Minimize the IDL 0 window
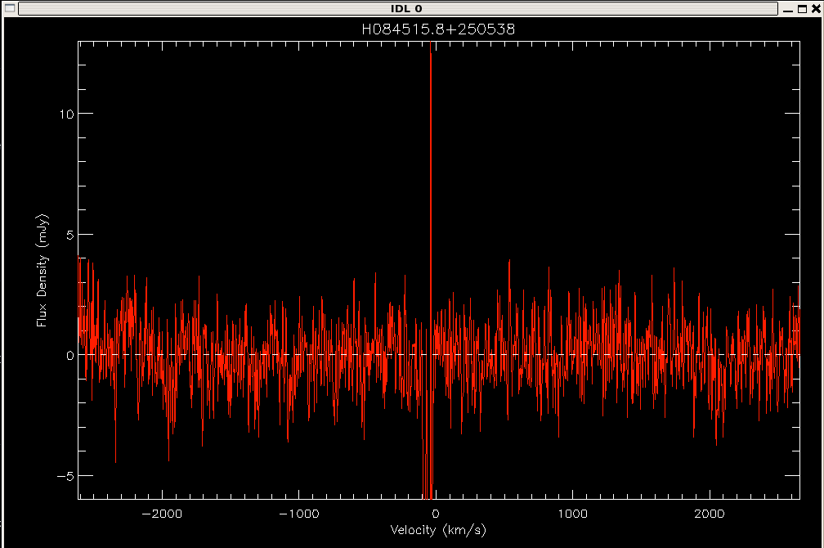 tap(787, 9)
